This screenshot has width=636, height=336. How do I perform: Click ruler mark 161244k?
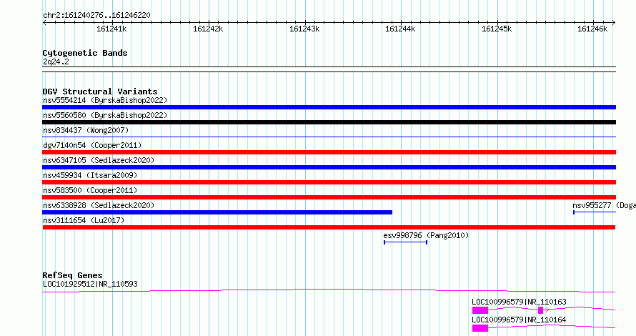click(400, 29)
